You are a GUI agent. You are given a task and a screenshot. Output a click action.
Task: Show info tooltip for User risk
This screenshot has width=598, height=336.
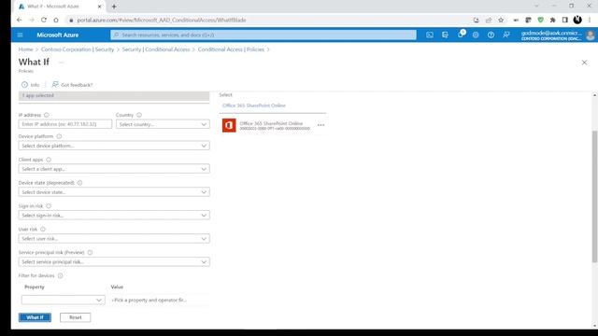pos(43,230)
